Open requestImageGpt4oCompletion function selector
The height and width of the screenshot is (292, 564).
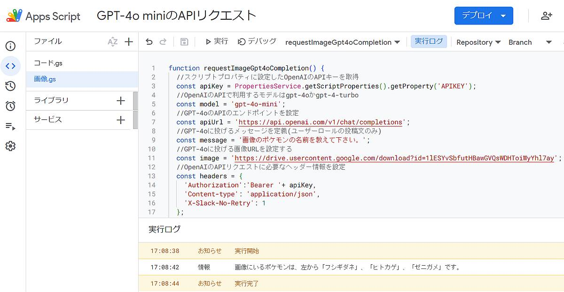click(343, 42)
